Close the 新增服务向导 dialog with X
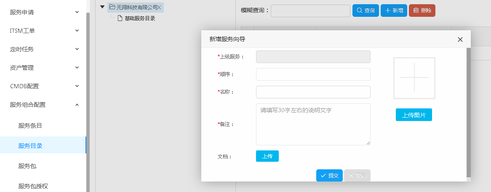Image resolution: width=491 pixels, height=192 pixels. (x=460, y=39)
